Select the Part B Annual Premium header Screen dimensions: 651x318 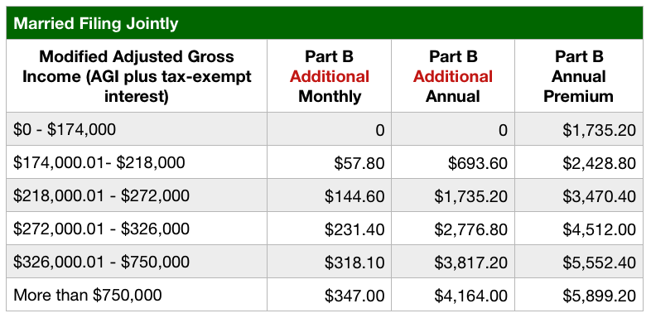point(579,76)
